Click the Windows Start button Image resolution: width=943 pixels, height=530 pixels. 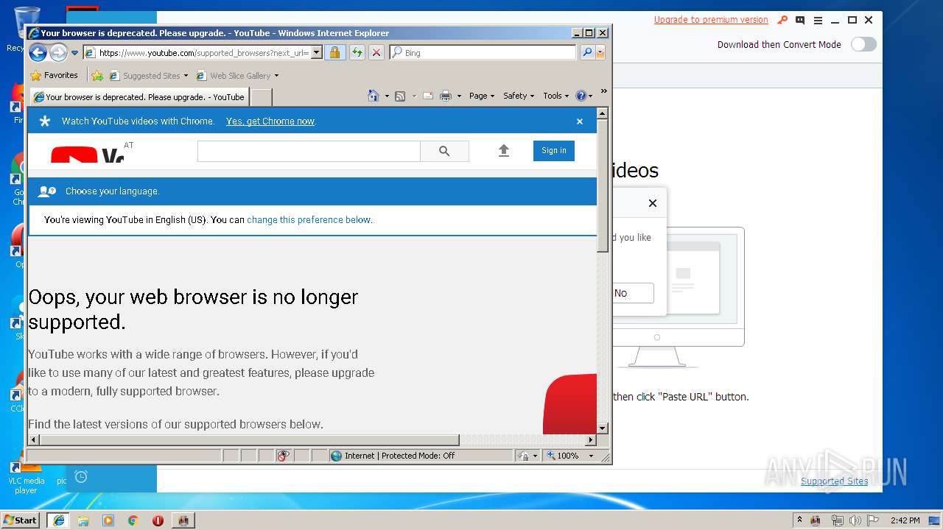point(21,520)
